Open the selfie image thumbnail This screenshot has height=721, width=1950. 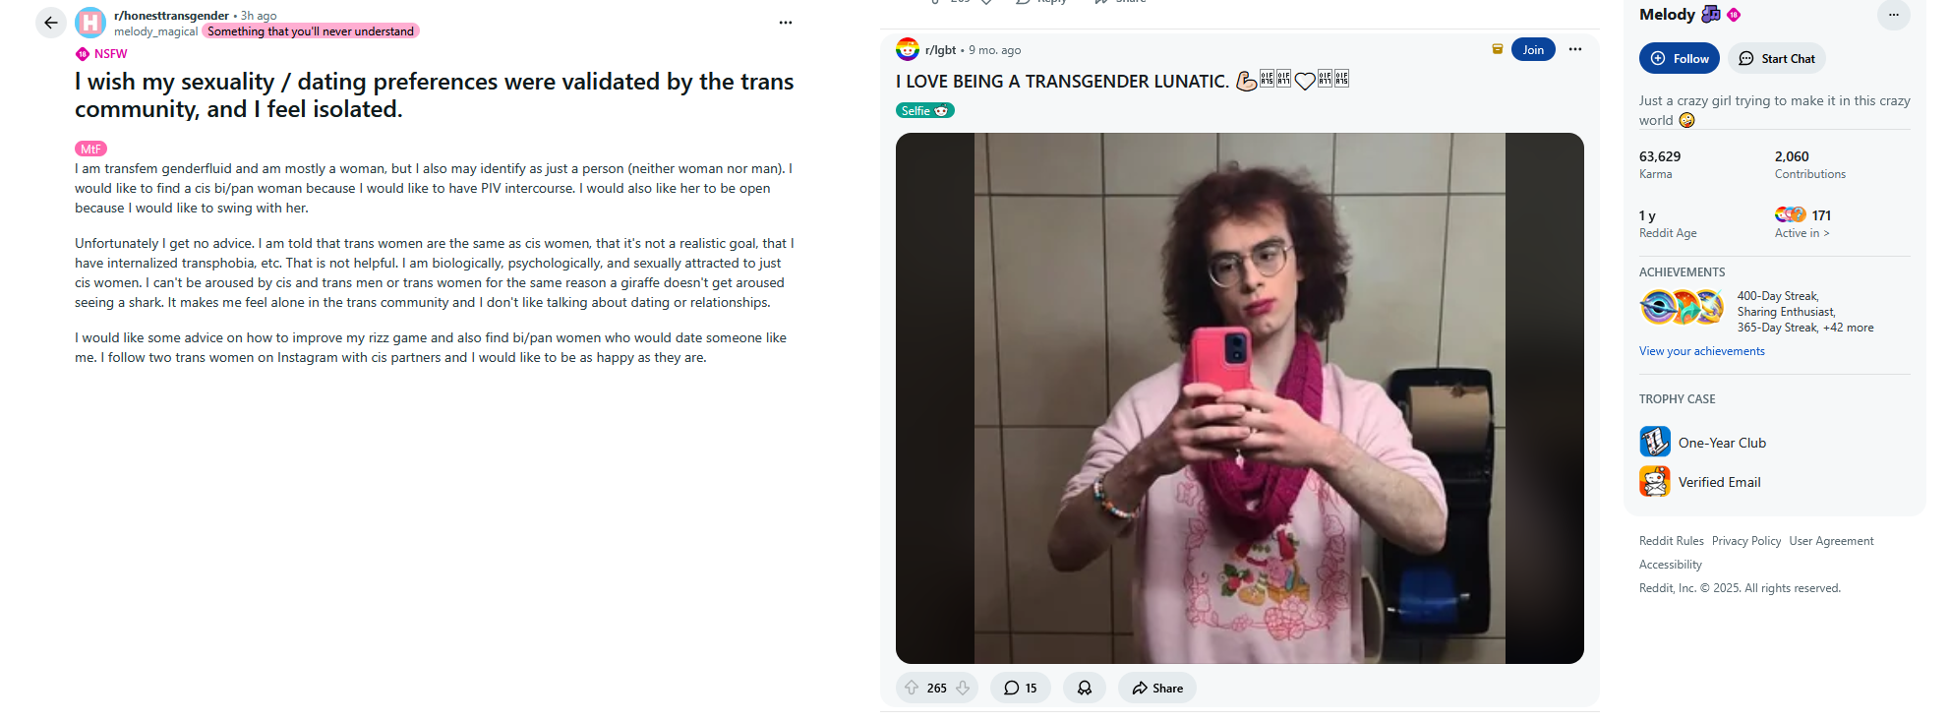pos(1239,398)
